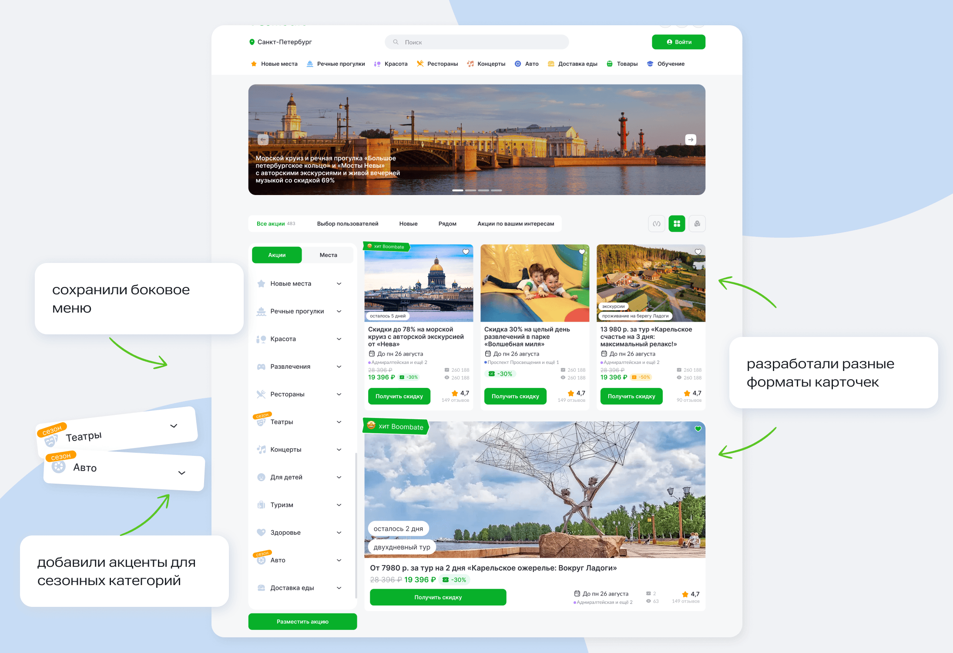The image size is (953, 653).
Task: Click into the Поиск search field
Action: [x=476, y=42]
